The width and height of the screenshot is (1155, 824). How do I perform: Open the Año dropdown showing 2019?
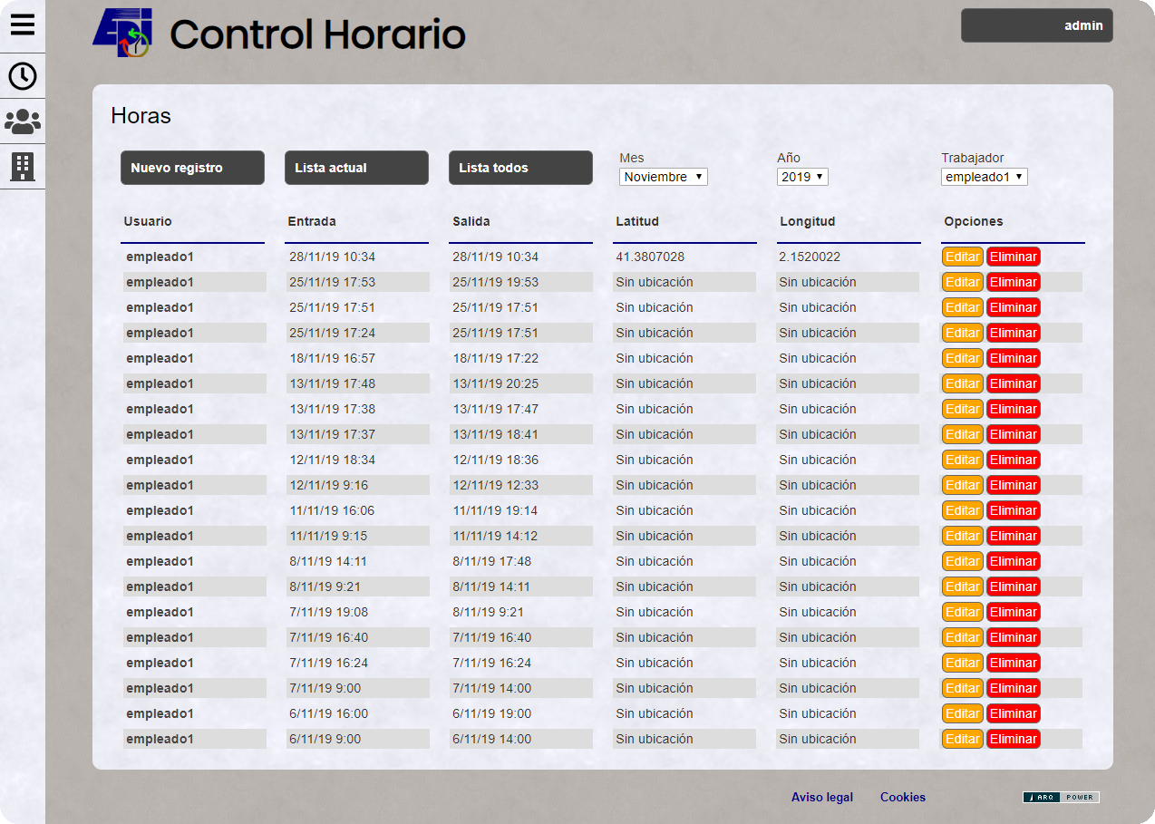[x=802, y=177]
